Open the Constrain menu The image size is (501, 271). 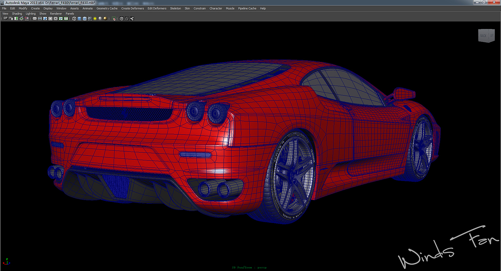pyautogui.click(x=200, y=8)
